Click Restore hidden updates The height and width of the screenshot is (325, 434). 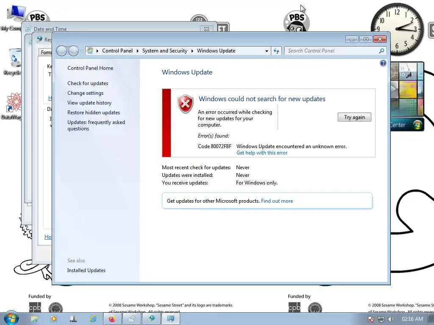tap(94, 113)
